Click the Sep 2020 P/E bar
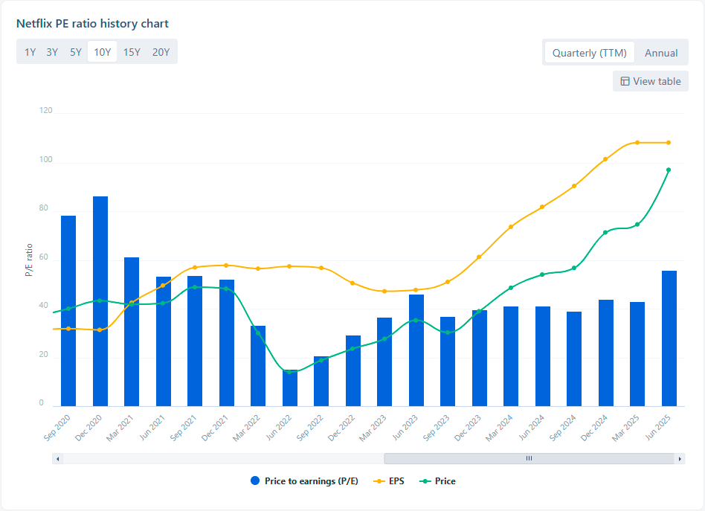 pos(68,311)
